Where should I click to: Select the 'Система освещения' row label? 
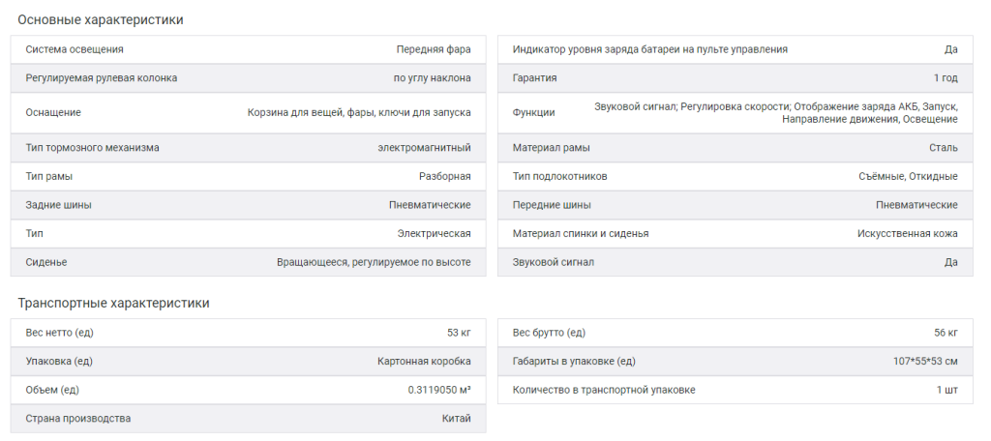point(75,49)
